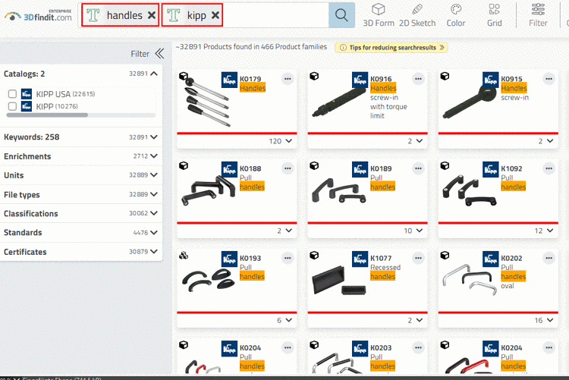
Task: Expand the Units filter section
Action: click(154, 175)
